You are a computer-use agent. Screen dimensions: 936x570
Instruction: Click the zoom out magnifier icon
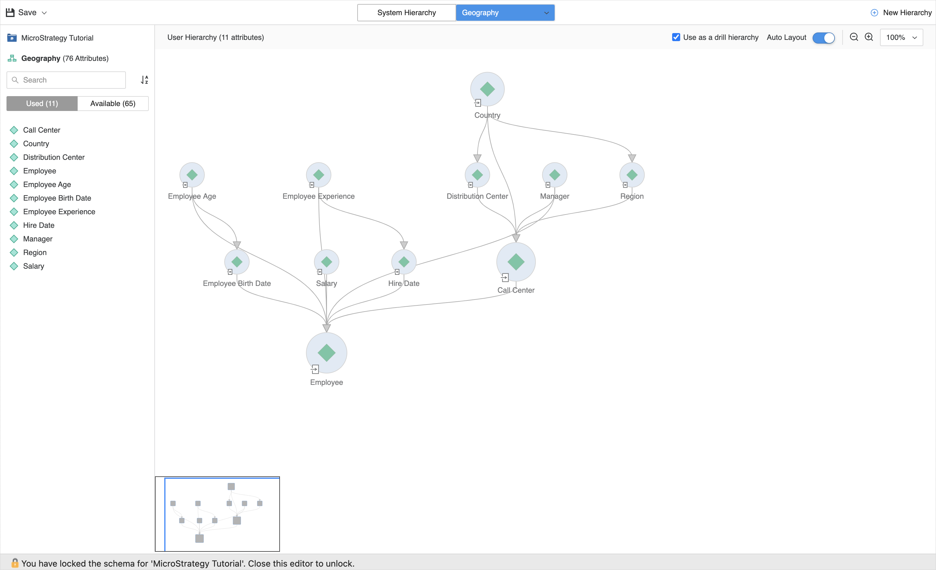[x=854, y=37]
